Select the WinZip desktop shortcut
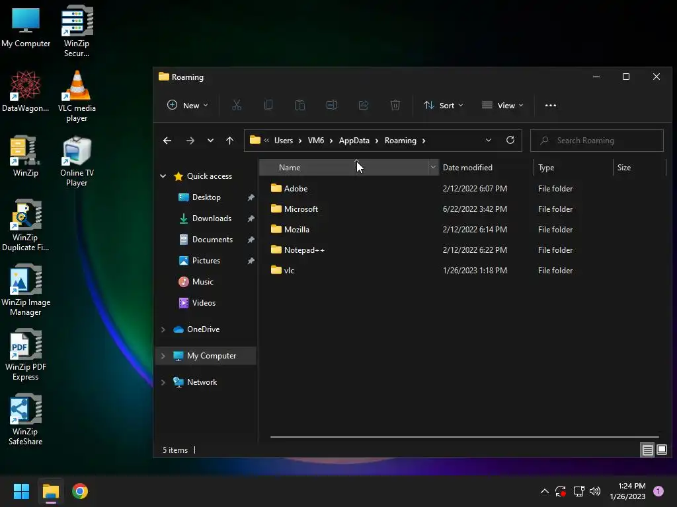The height and width of the screenshot is (507, 677). coord(26,156)
